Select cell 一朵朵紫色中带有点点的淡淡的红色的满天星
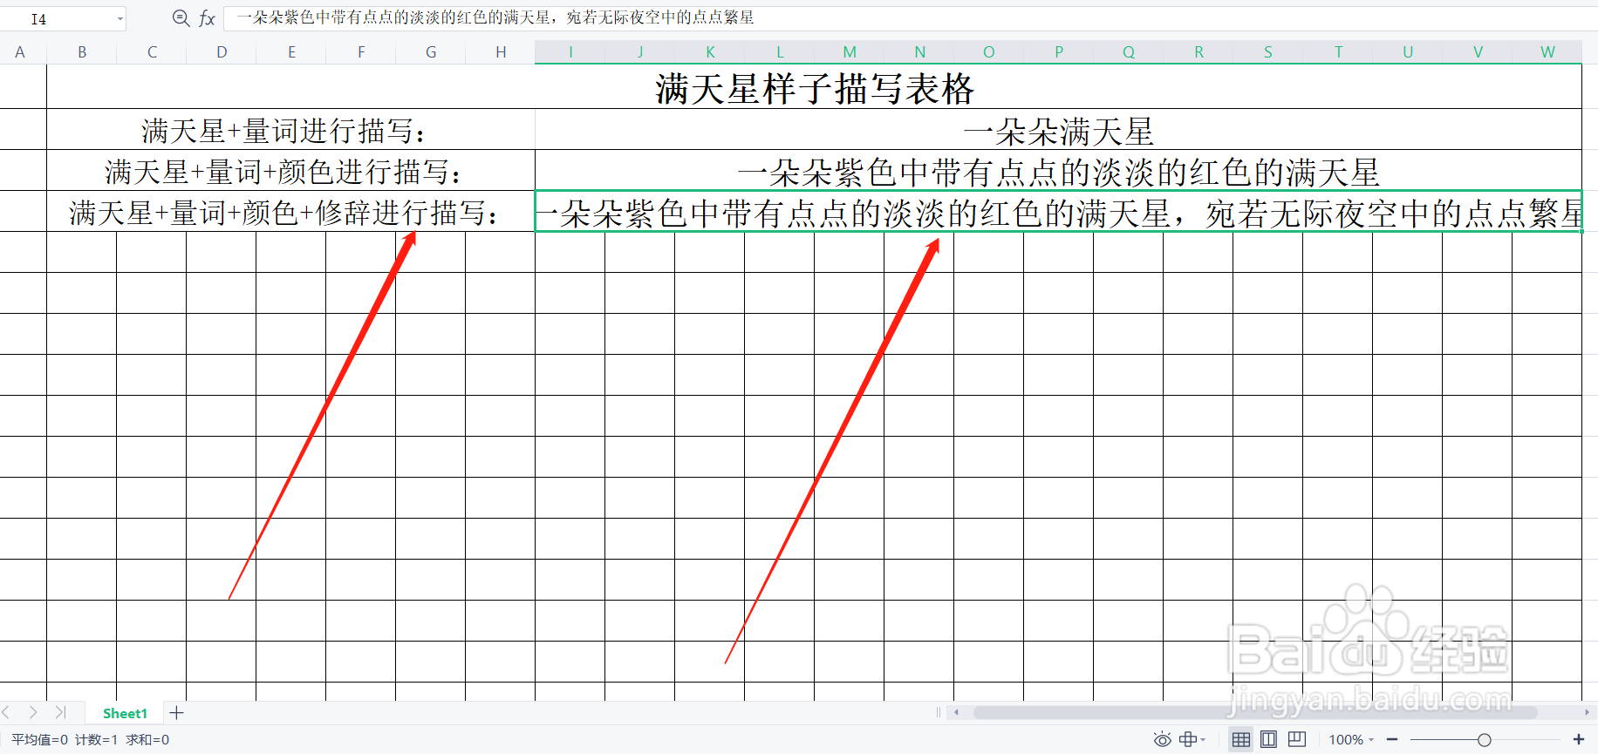The height and width of the screenshot is (754, 1598). click(x=1058, y=171)
